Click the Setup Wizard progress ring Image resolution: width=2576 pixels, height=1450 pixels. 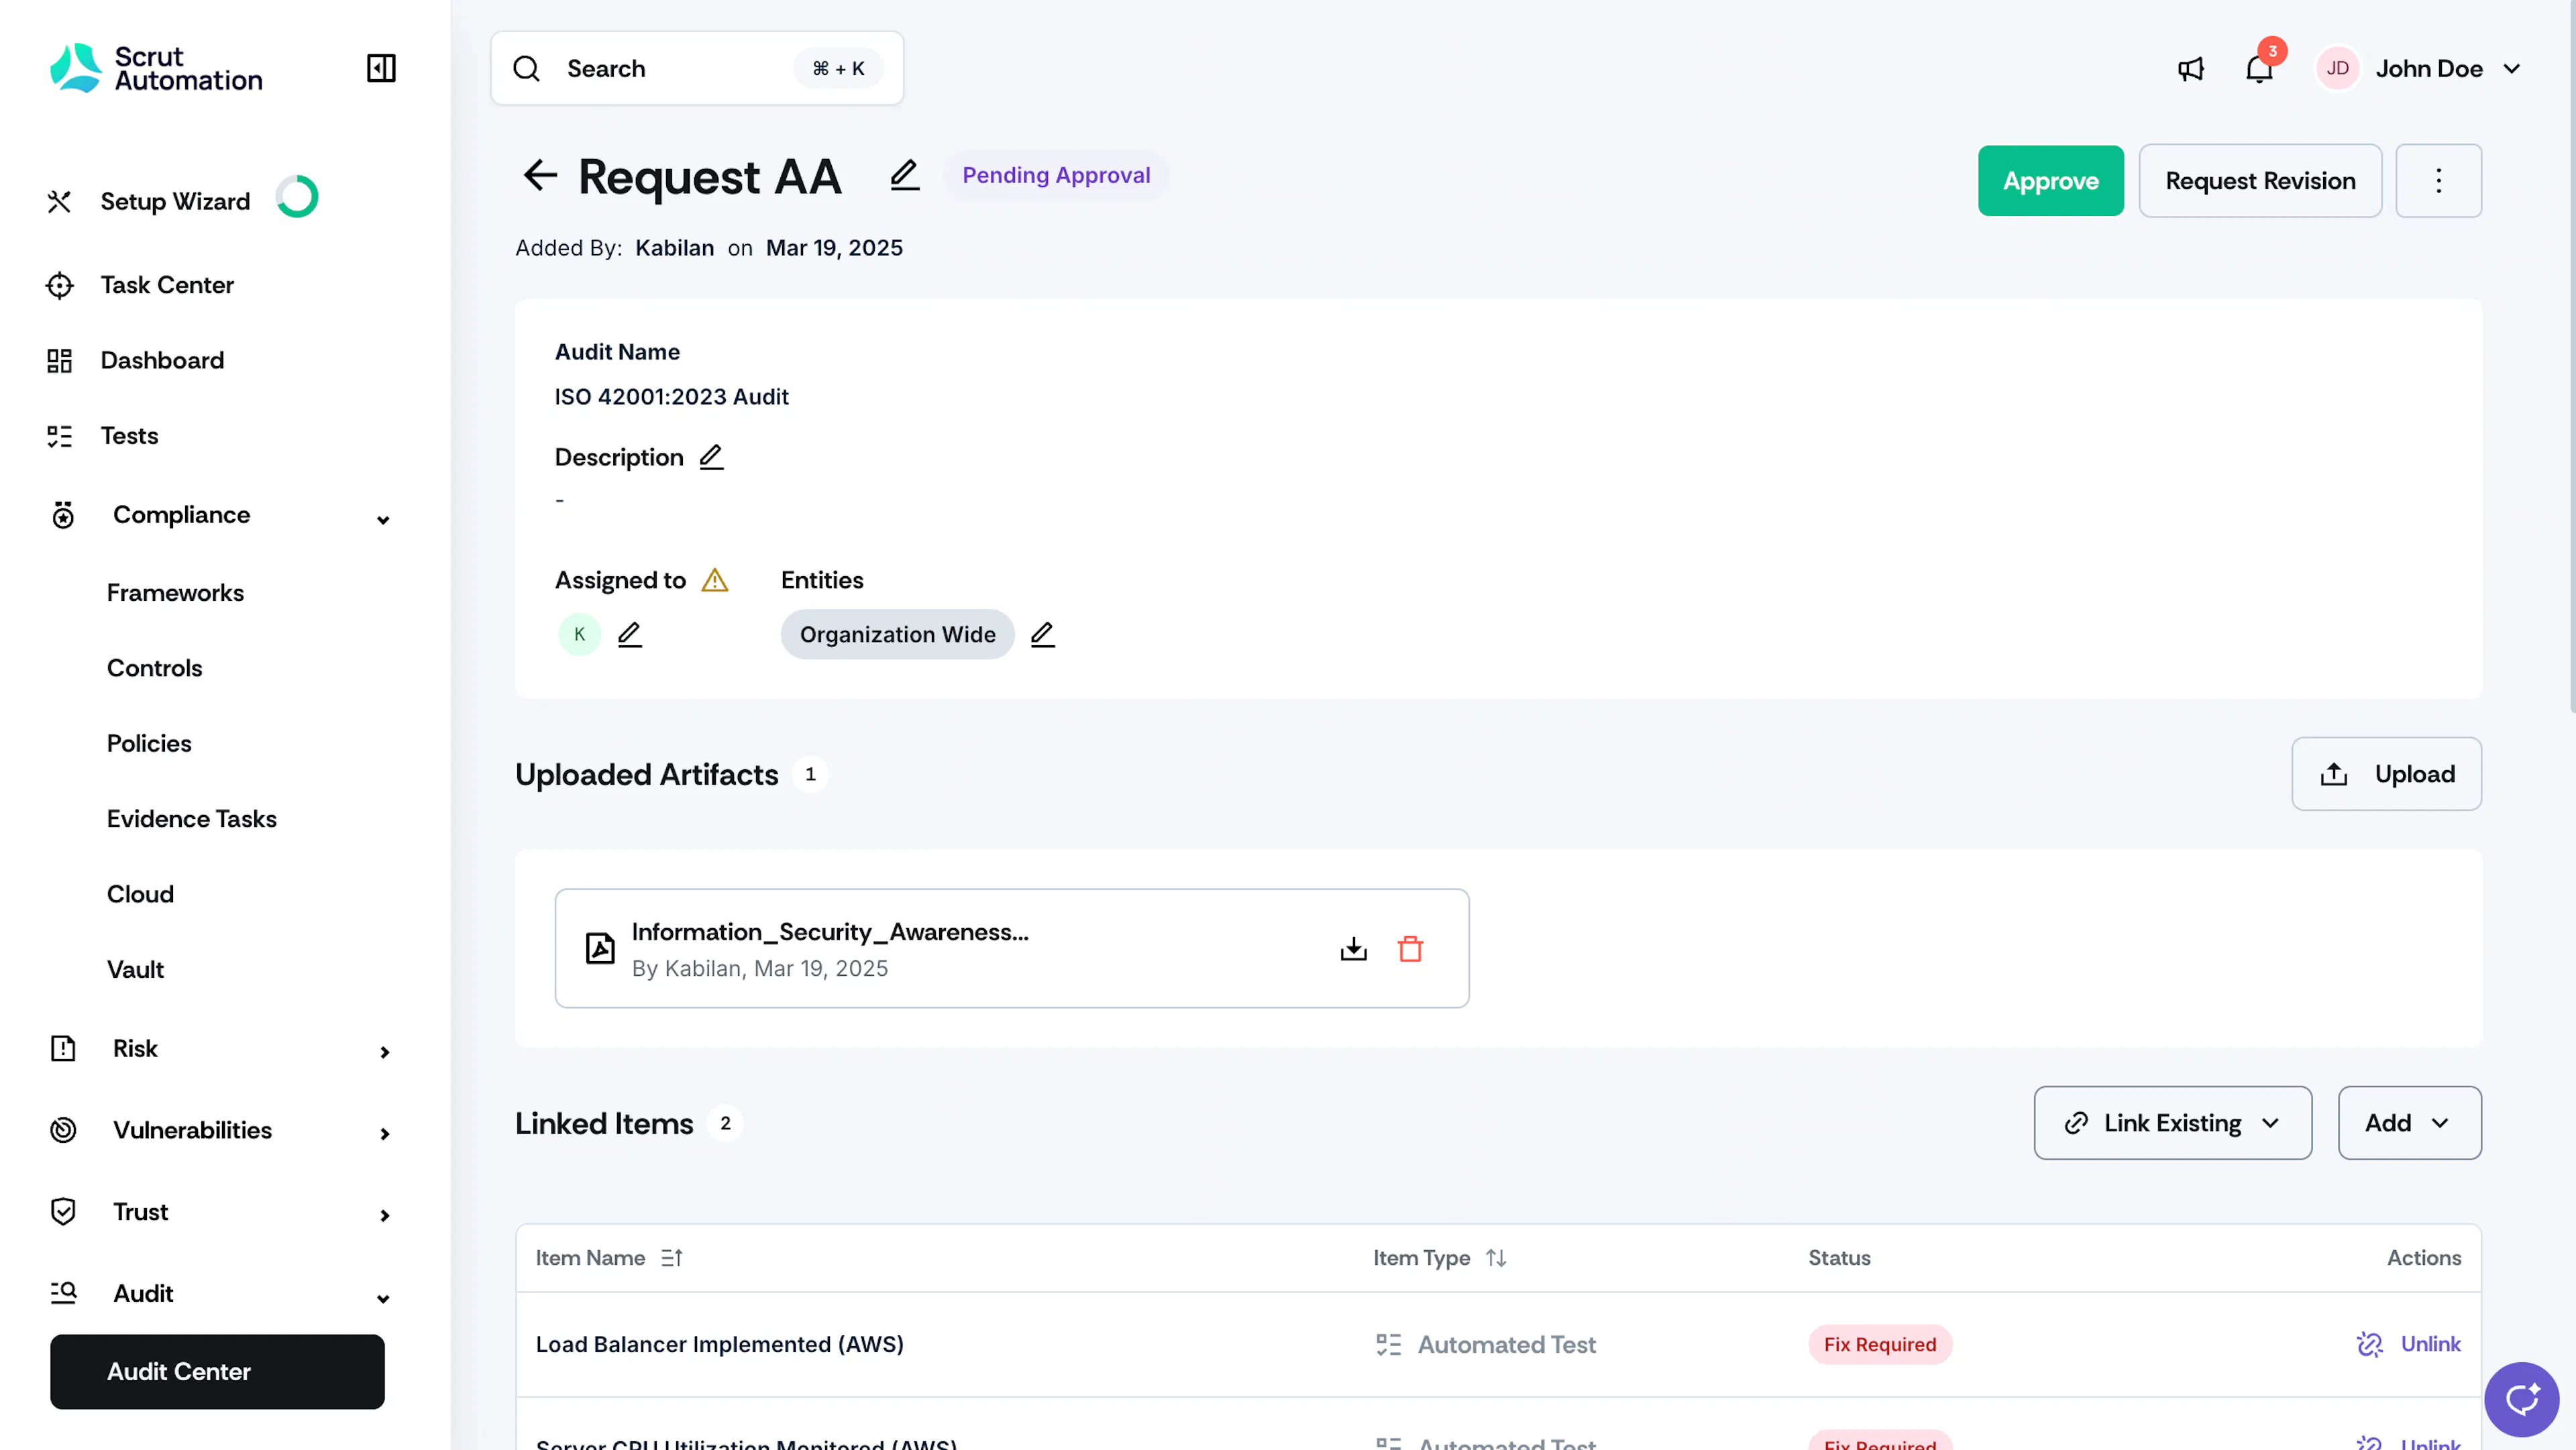point(297,197)
